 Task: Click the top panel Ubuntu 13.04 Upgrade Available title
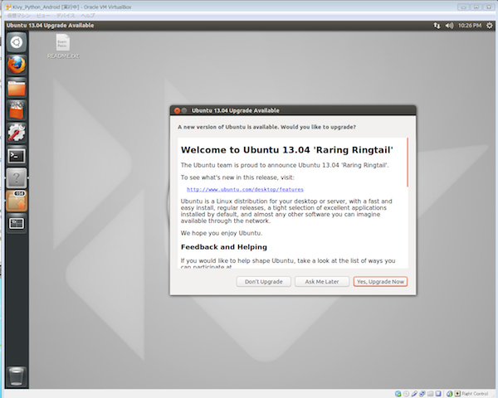50,26
